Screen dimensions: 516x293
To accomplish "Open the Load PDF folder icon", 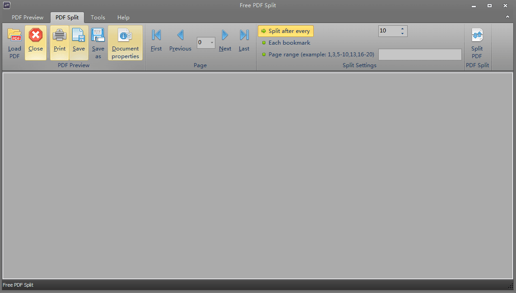I will coord(14,43).
